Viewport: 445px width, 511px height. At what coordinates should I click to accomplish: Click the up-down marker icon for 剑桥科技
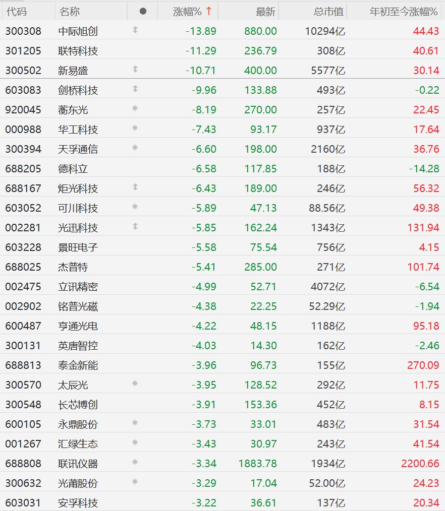135,89
